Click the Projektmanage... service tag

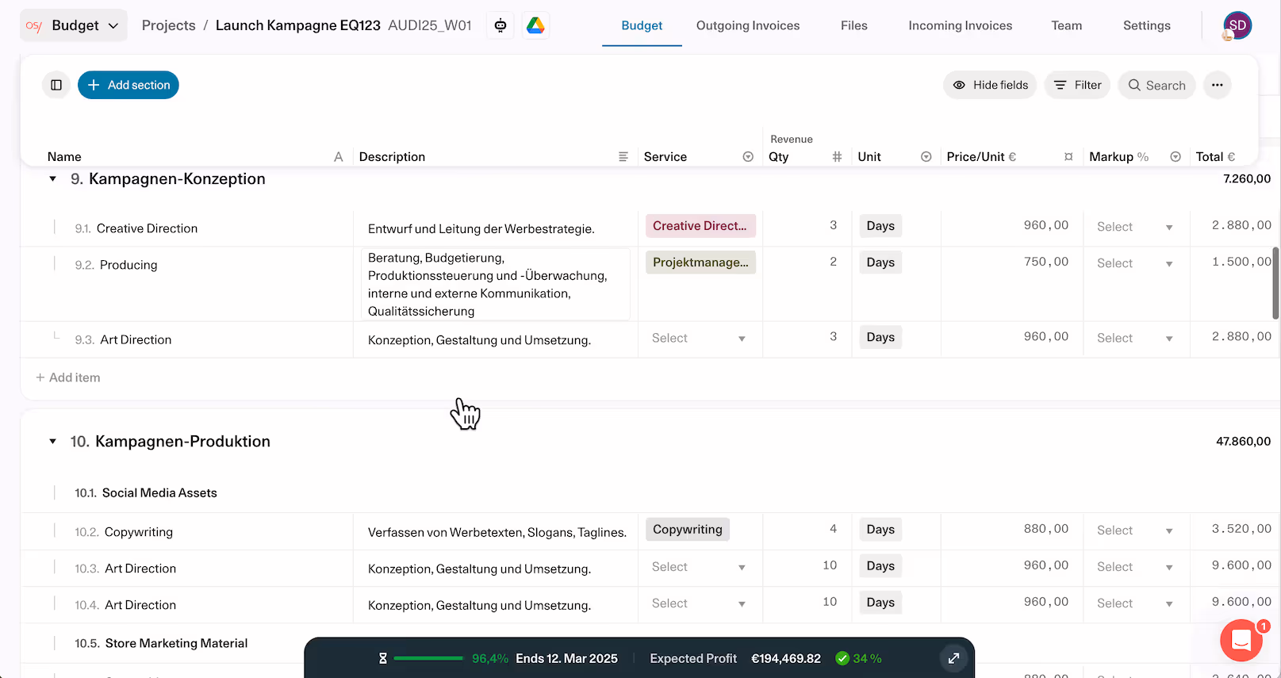(700, 262)
